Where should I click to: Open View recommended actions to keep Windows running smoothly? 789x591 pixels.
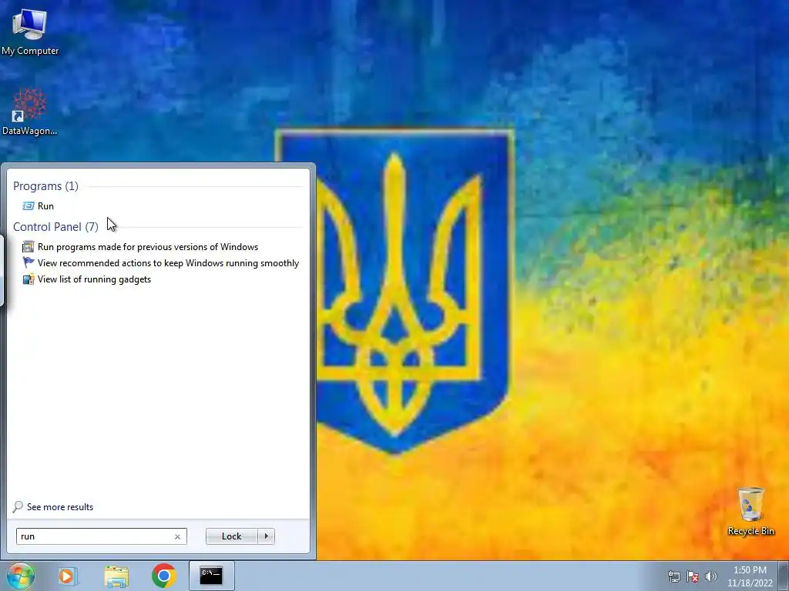[161, 263]
